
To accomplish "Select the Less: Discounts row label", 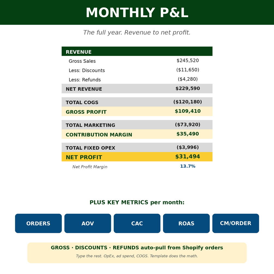I will [87, 70].
